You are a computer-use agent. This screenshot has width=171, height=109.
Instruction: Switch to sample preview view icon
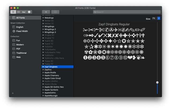coord(13,12)
